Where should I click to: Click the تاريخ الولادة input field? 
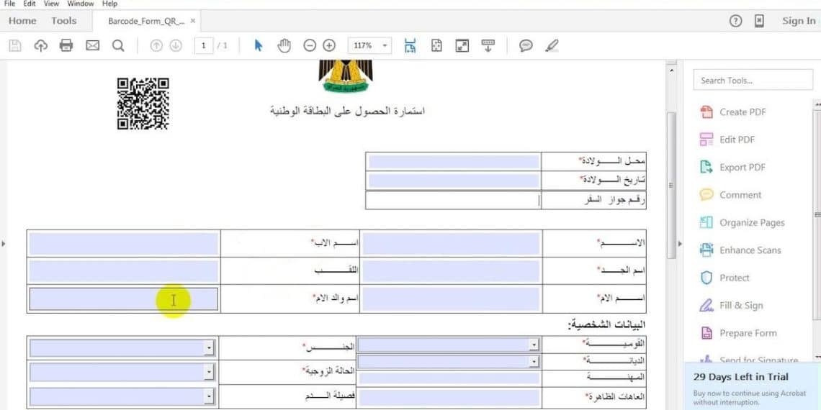pyautogui.click(x=454, y=181)
